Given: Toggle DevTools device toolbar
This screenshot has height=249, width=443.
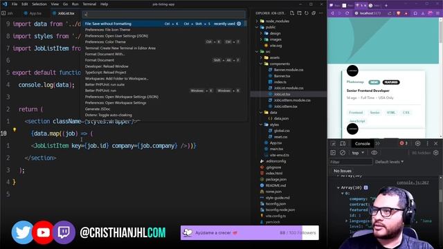Looking at the screenshot, I should [343, 144].
